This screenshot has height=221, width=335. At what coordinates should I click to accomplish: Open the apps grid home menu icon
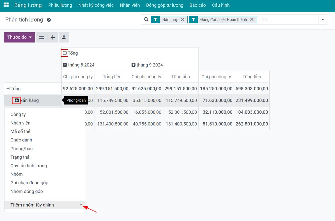click(6, 5)
